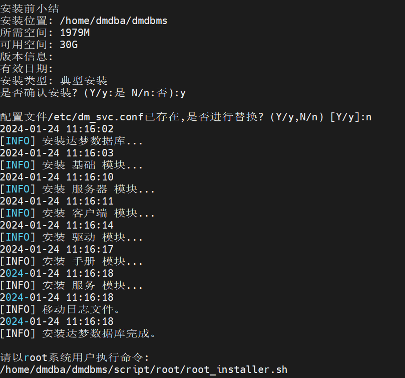Click the root_installer.sh script path
This screenshot has height=378, width=405.
click(x=144, y=370)
